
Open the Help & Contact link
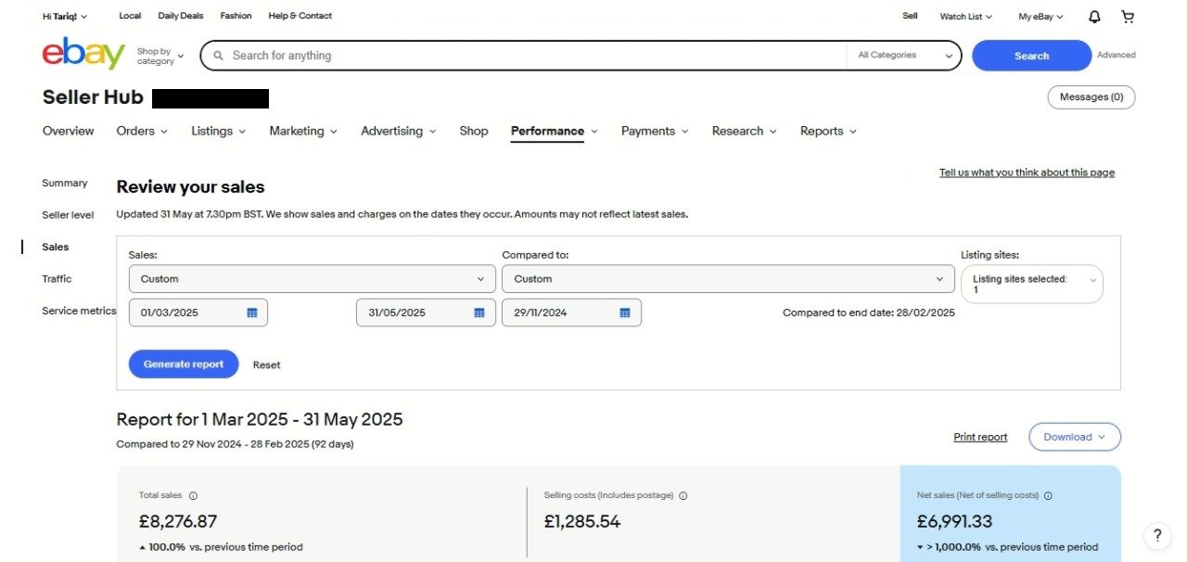(300, 16)
